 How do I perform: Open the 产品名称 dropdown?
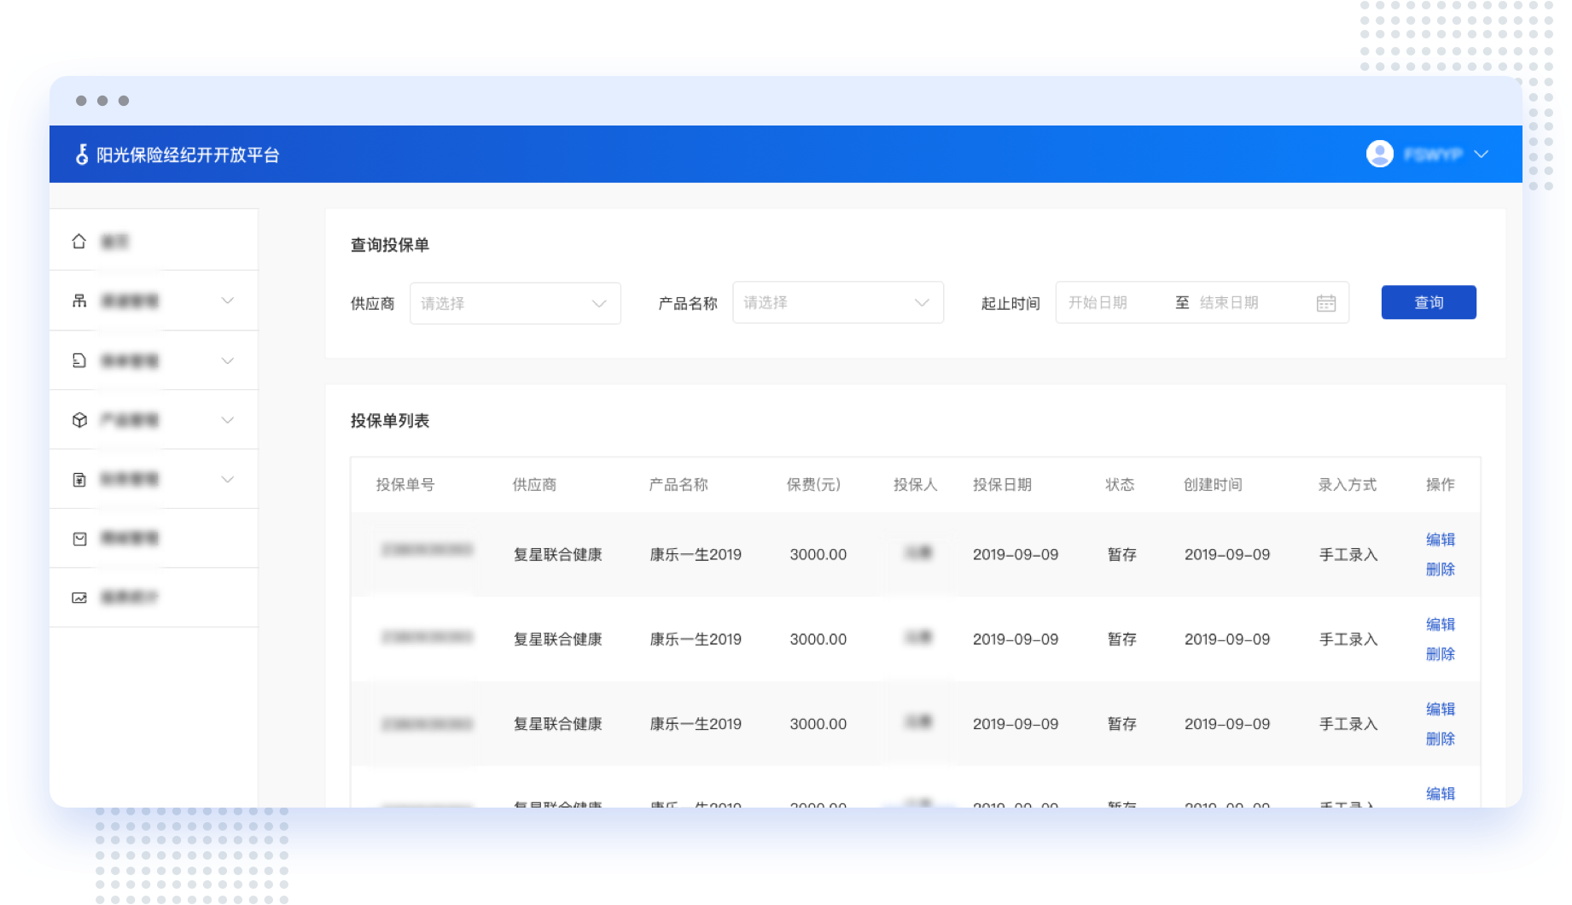coord(838,302)
